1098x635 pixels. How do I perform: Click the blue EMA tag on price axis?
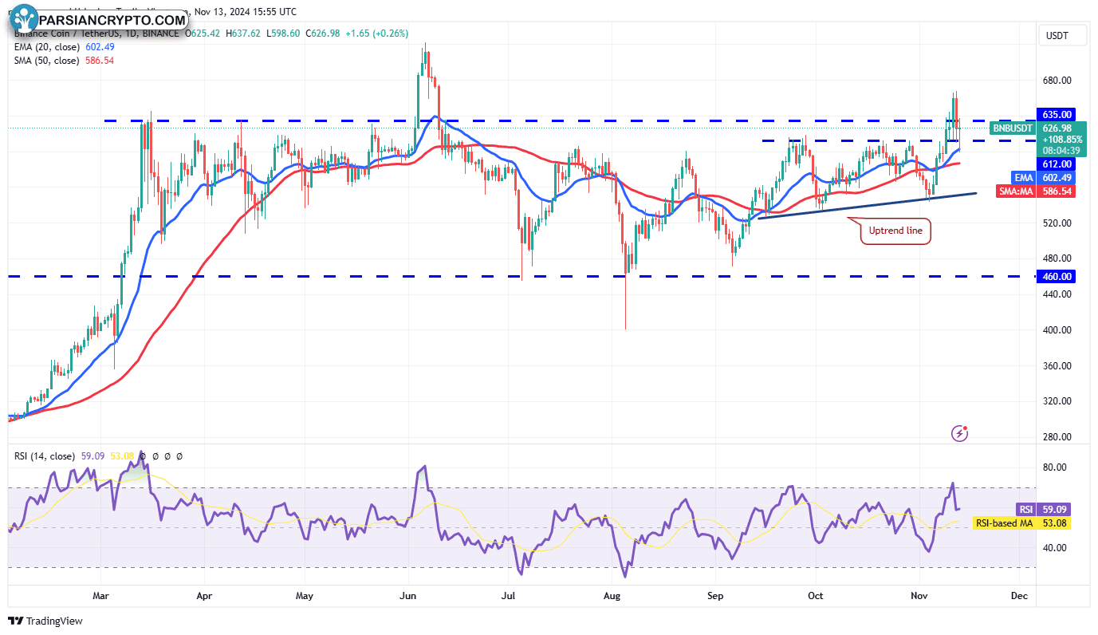(1022, 177)
